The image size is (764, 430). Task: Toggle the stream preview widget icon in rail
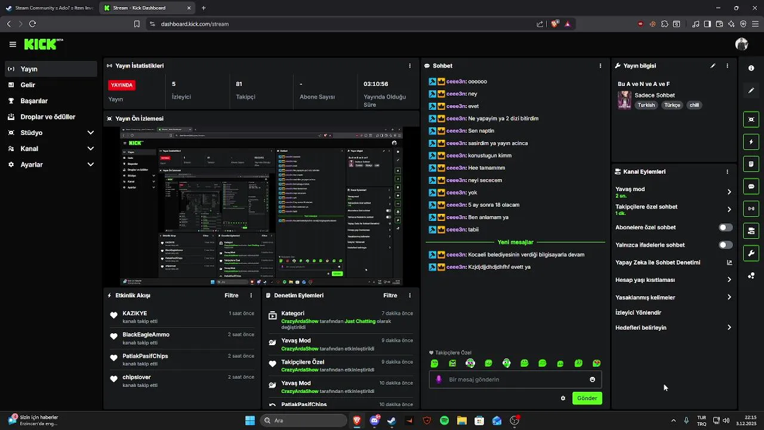pos(751,119)
